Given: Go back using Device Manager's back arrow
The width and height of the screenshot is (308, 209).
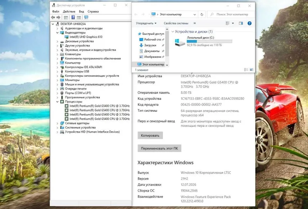Looking at the screenshot, I should (x=53, y=17).
